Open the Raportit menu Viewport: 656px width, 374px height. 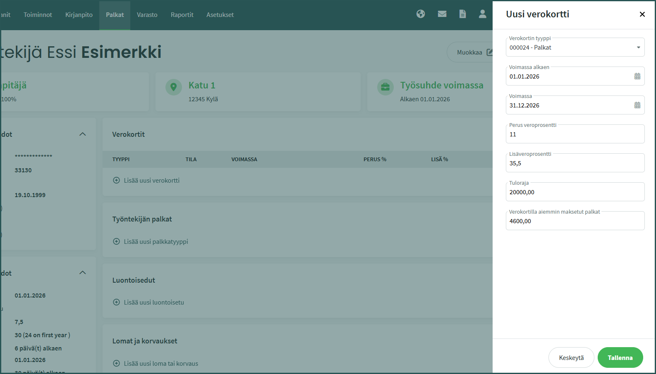182,15
